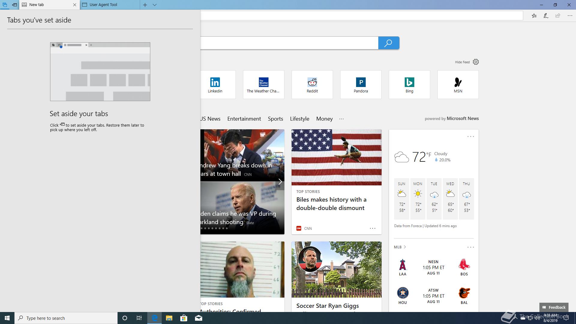Click the Hide Feed link
The image size is (576, 324).
pos(462,62)
